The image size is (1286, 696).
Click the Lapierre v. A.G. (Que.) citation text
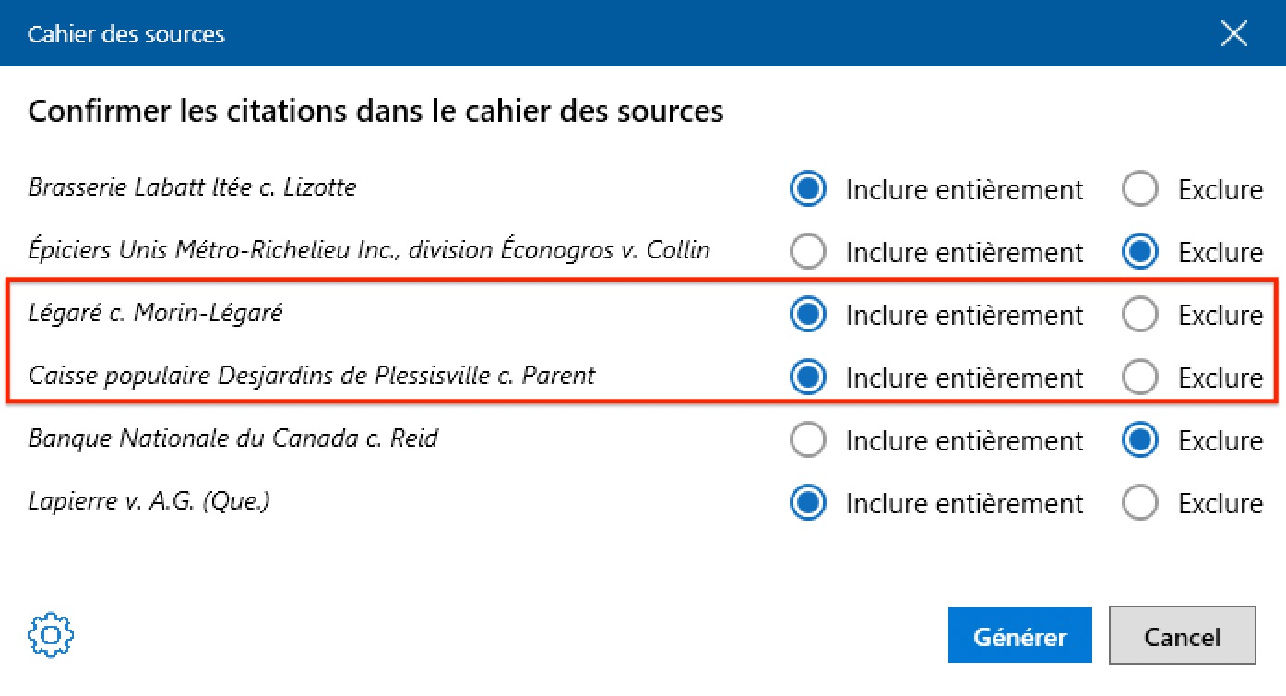[x=149, y=501]
